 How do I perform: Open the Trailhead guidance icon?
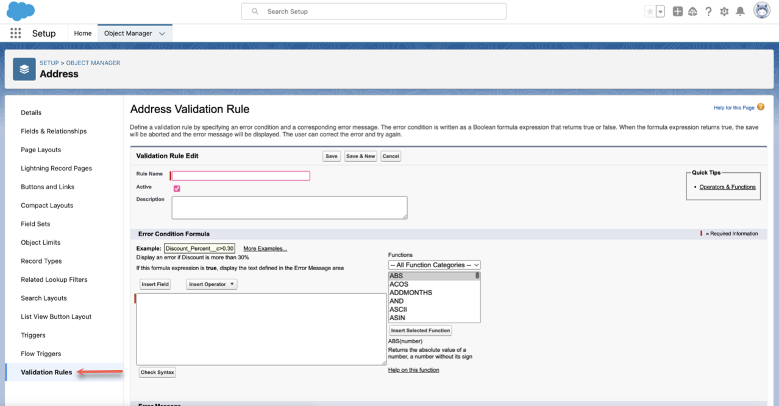pos(693,12)
